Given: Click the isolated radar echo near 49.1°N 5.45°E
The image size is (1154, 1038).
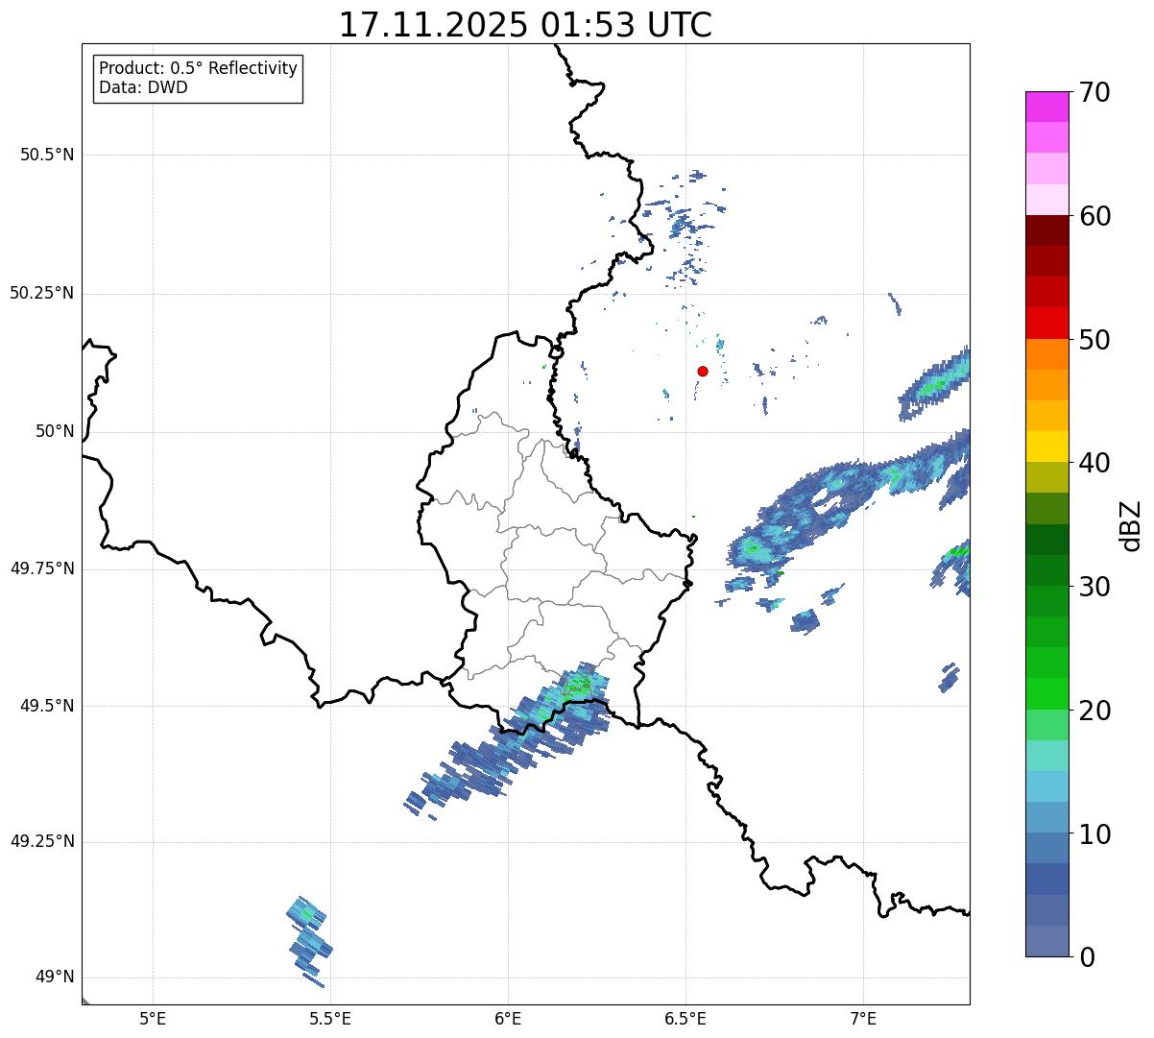Looking at the screenshot, I should point(309,941).
